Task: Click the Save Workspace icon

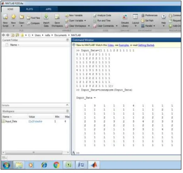Action: pyautogui.click(x=57, y=17)
